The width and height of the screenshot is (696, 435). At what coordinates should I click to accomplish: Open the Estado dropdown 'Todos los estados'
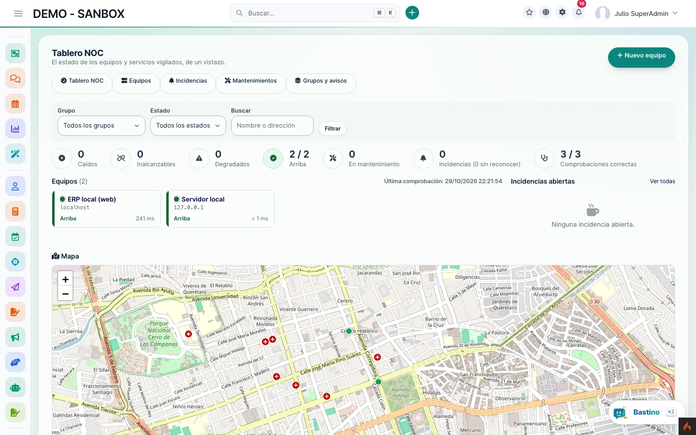coord(188,126)
